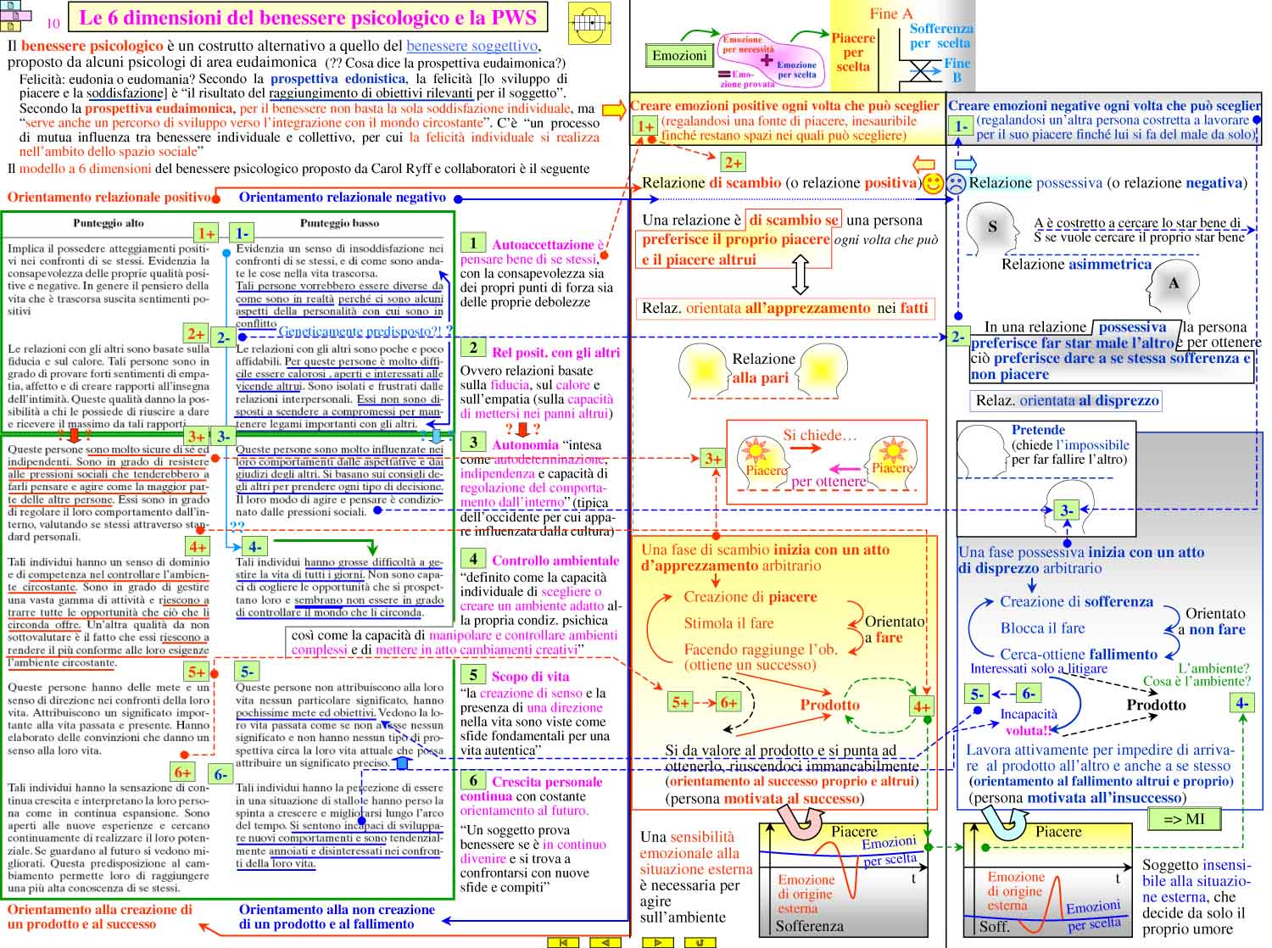Screen dimensions: 1272x948
Task: Click the 6+ box left of red Prodotto
Action: click(728, 702)
